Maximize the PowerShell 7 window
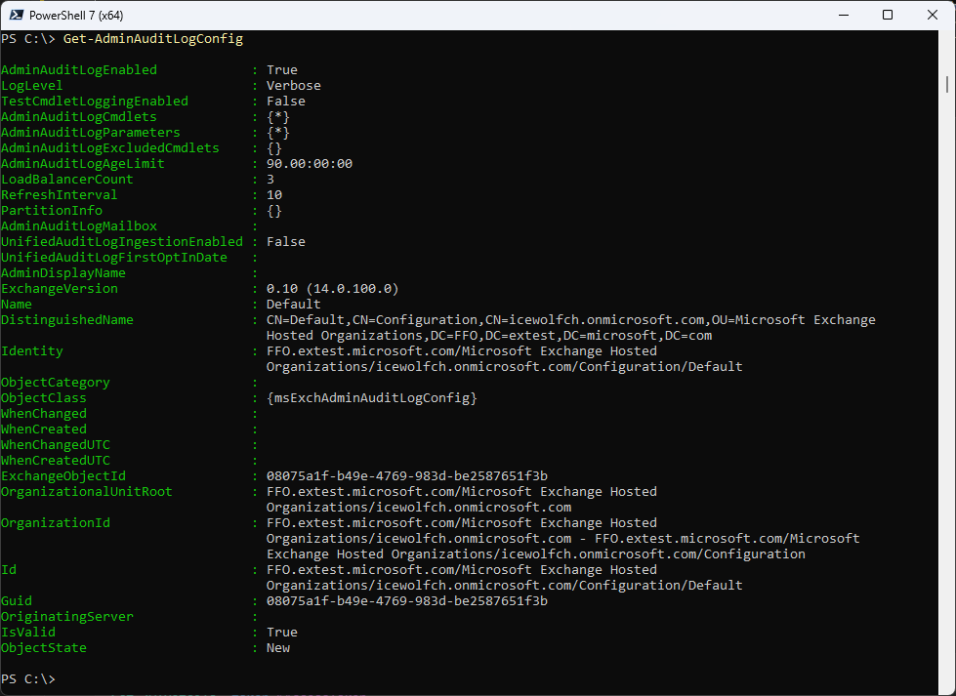 click(888, 16)
